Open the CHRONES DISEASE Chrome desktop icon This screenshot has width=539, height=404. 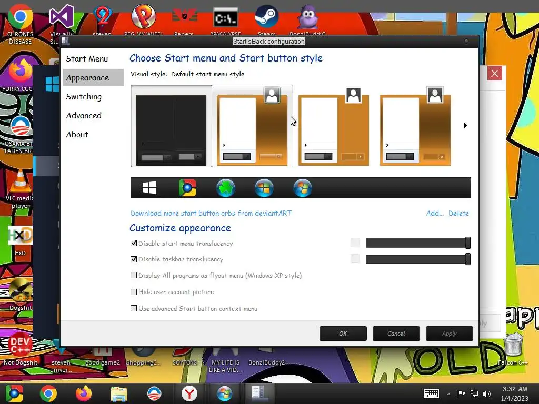[x=21, y=25]
